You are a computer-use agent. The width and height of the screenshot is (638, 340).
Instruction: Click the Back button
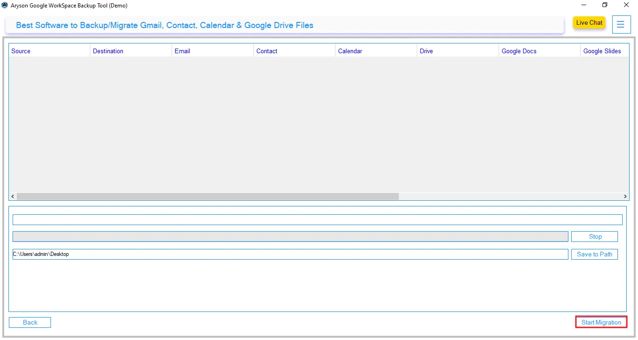coord(29,322)
